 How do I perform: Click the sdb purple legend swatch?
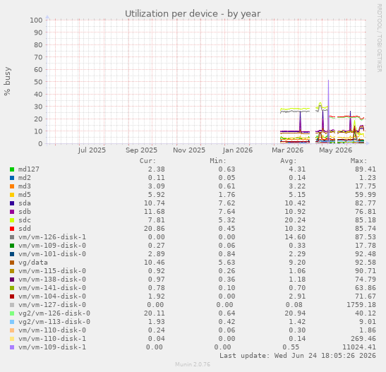coord(12,212)
